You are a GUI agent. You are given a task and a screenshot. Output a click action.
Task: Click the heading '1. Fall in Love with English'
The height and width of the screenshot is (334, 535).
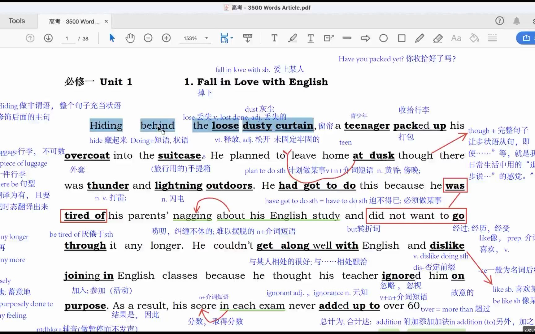point(256,82)
